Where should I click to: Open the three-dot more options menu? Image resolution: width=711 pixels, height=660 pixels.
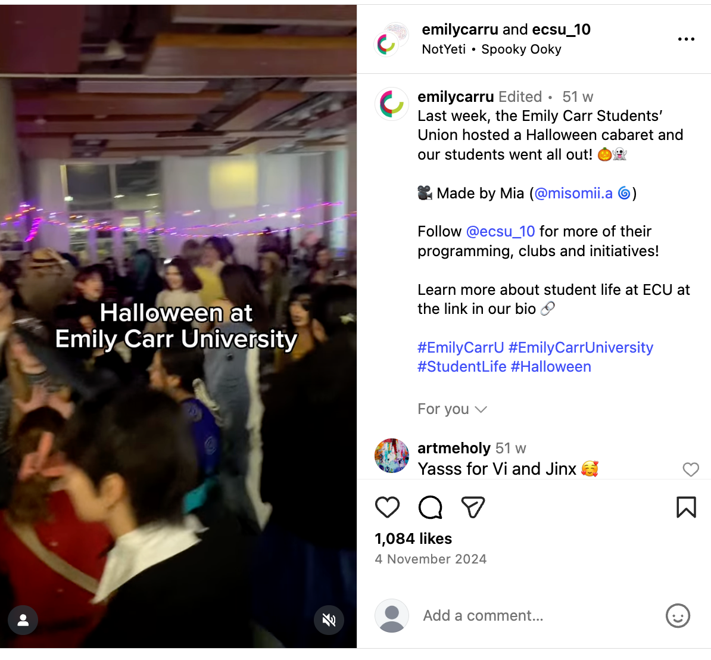point(686,39)
